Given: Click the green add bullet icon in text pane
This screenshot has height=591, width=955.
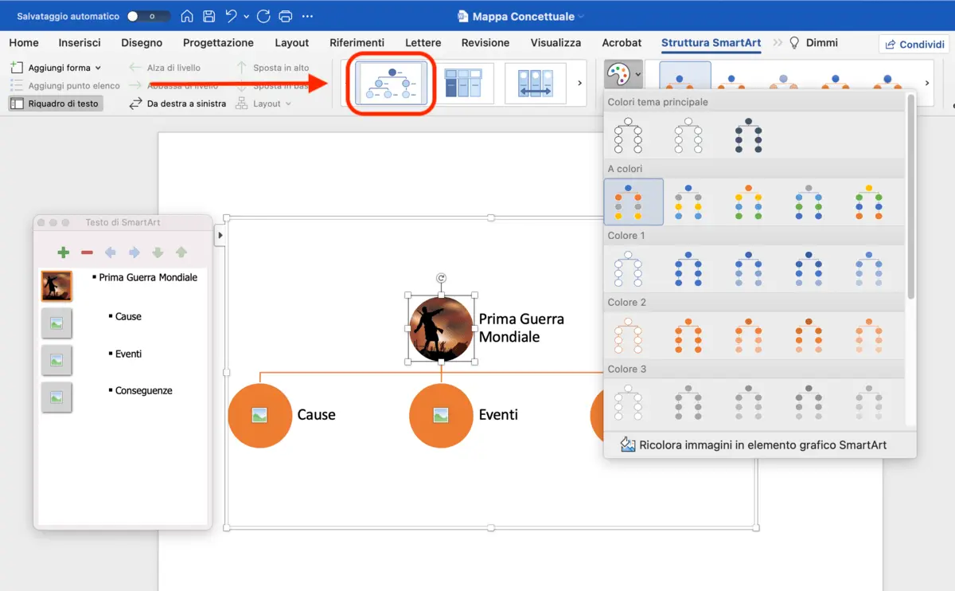Looking at the screenshot, I should pos(62,252).
